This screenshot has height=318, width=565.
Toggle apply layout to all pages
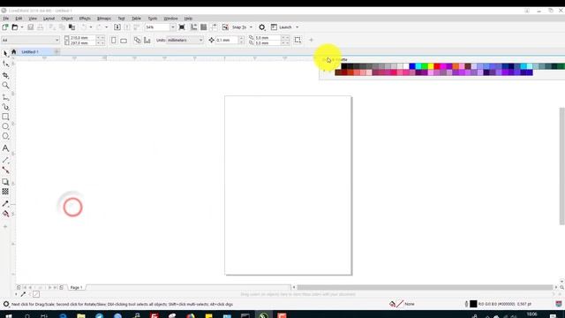click(138, 40)
